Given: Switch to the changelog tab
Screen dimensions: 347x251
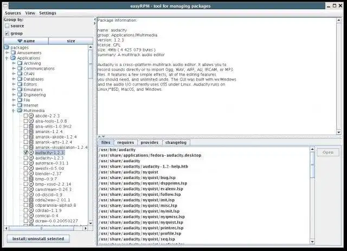Looking at the screenshot, I should click(x=176, y=142).
